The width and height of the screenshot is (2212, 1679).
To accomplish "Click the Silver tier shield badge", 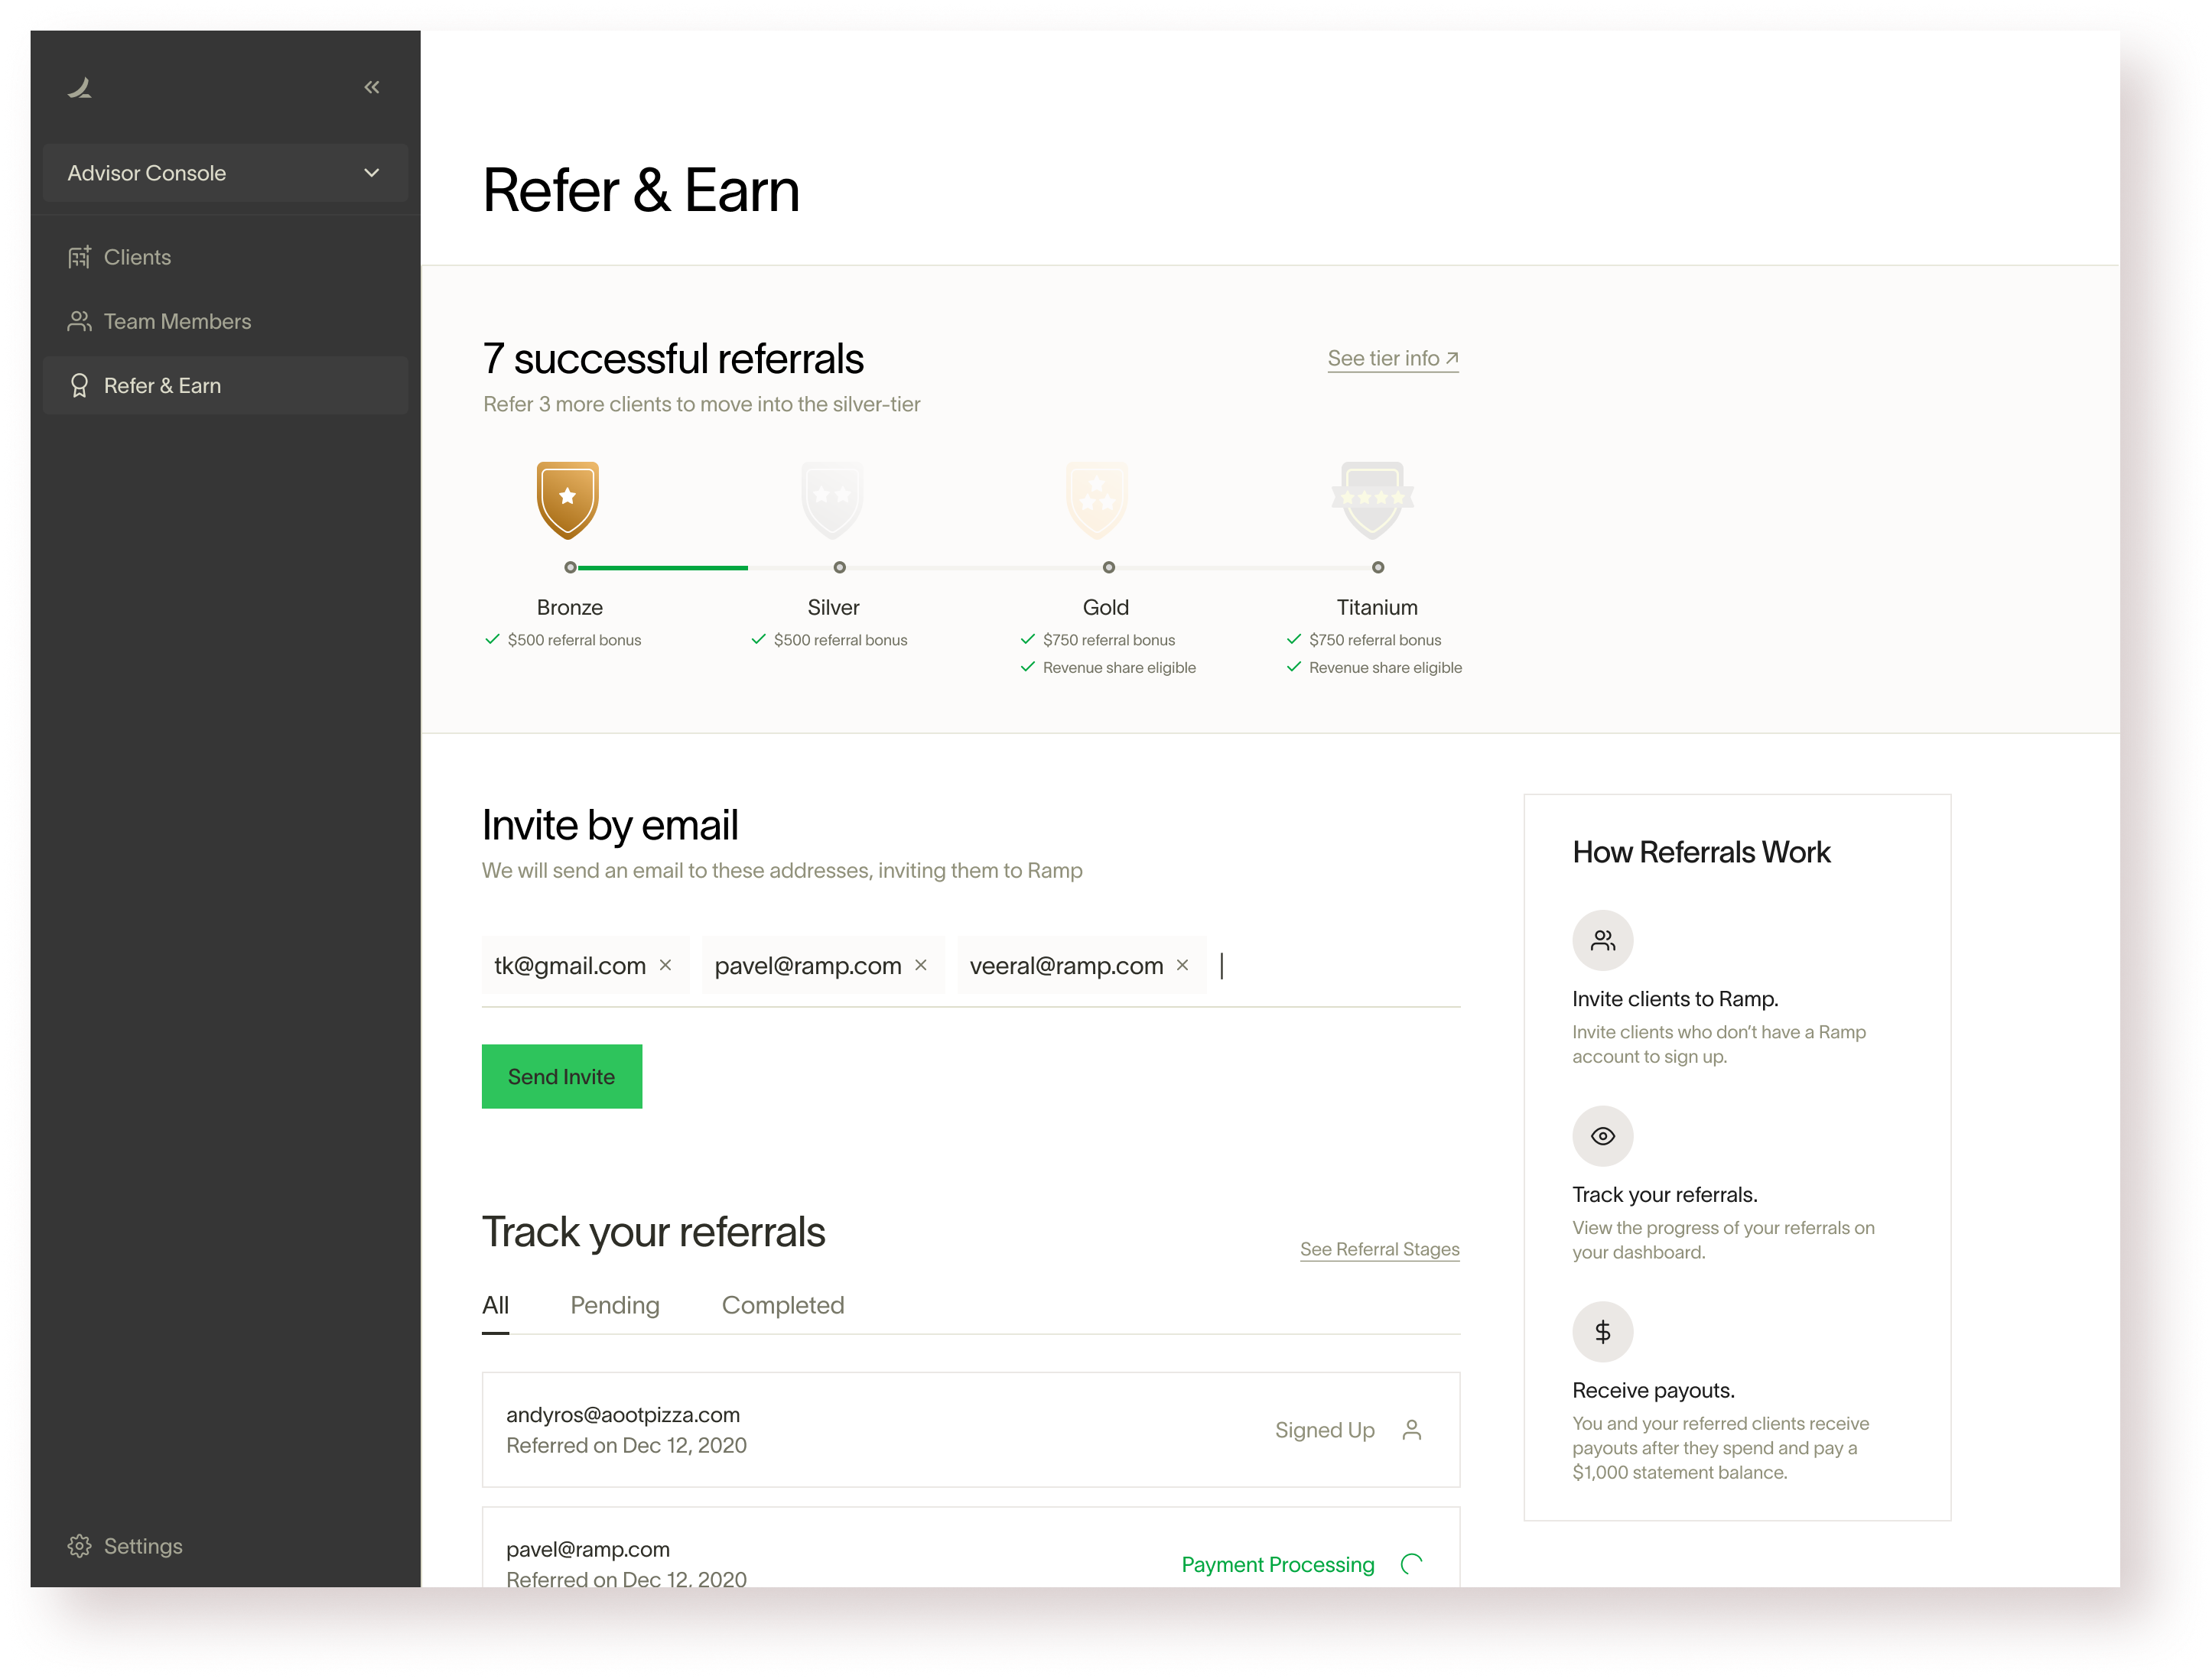I will pos(832,499).
